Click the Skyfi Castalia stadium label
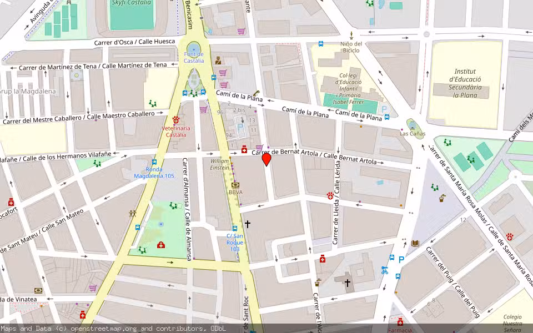533x333 pixels. pos(131,3)
